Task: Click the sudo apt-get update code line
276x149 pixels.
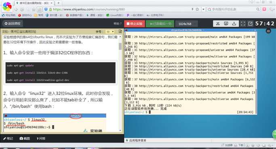Action: [x=20, y=66]
